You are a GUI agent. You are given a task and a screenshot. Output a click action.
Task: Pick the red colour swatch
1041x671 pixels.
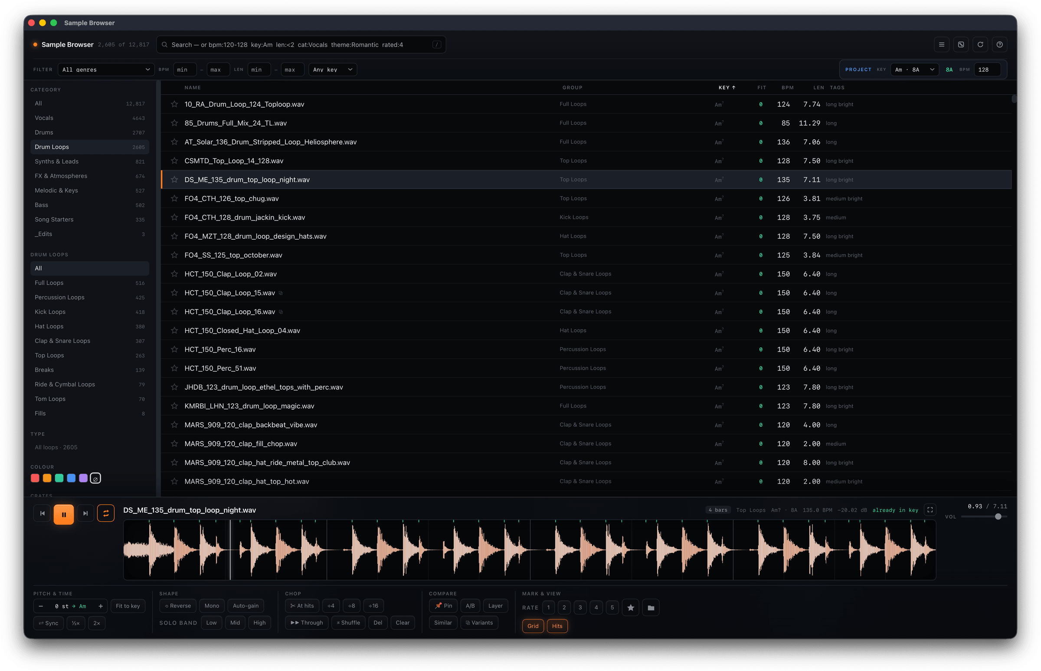[x=35, y=478]
